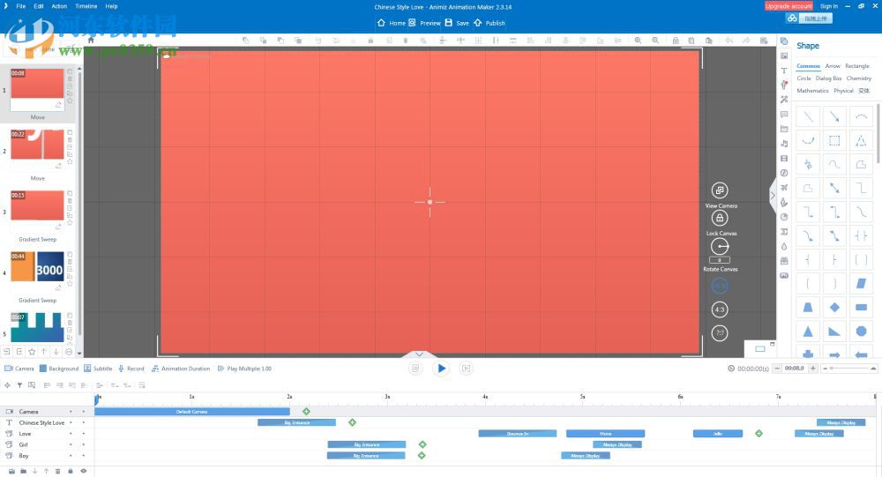
Task: Click the timeline zoom slider
Action: (849, 368)
